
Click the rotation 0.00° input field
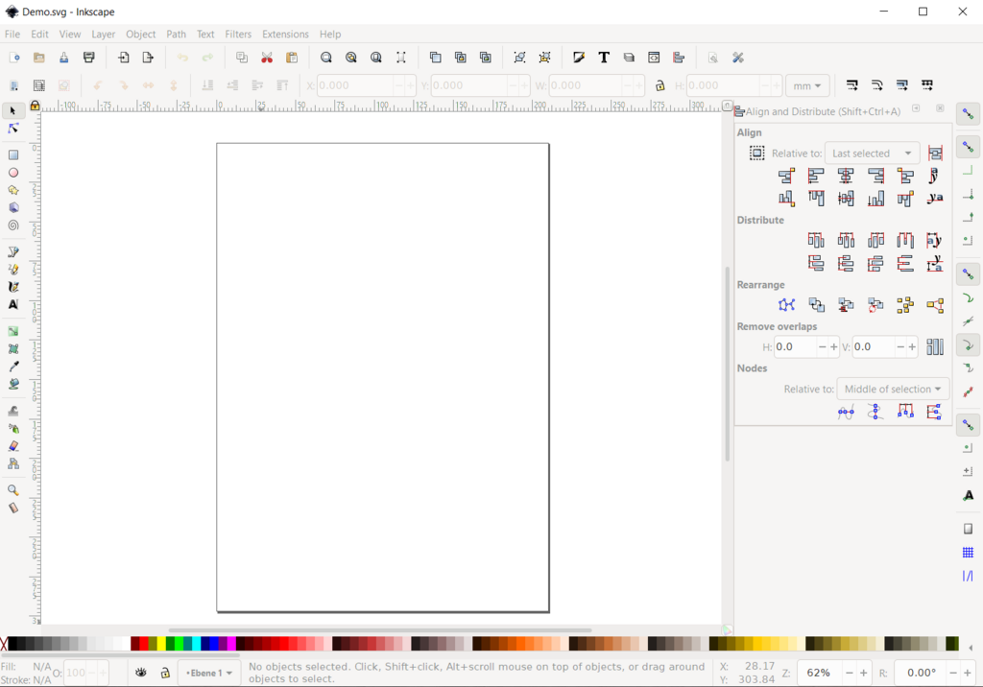coord(919,673)
